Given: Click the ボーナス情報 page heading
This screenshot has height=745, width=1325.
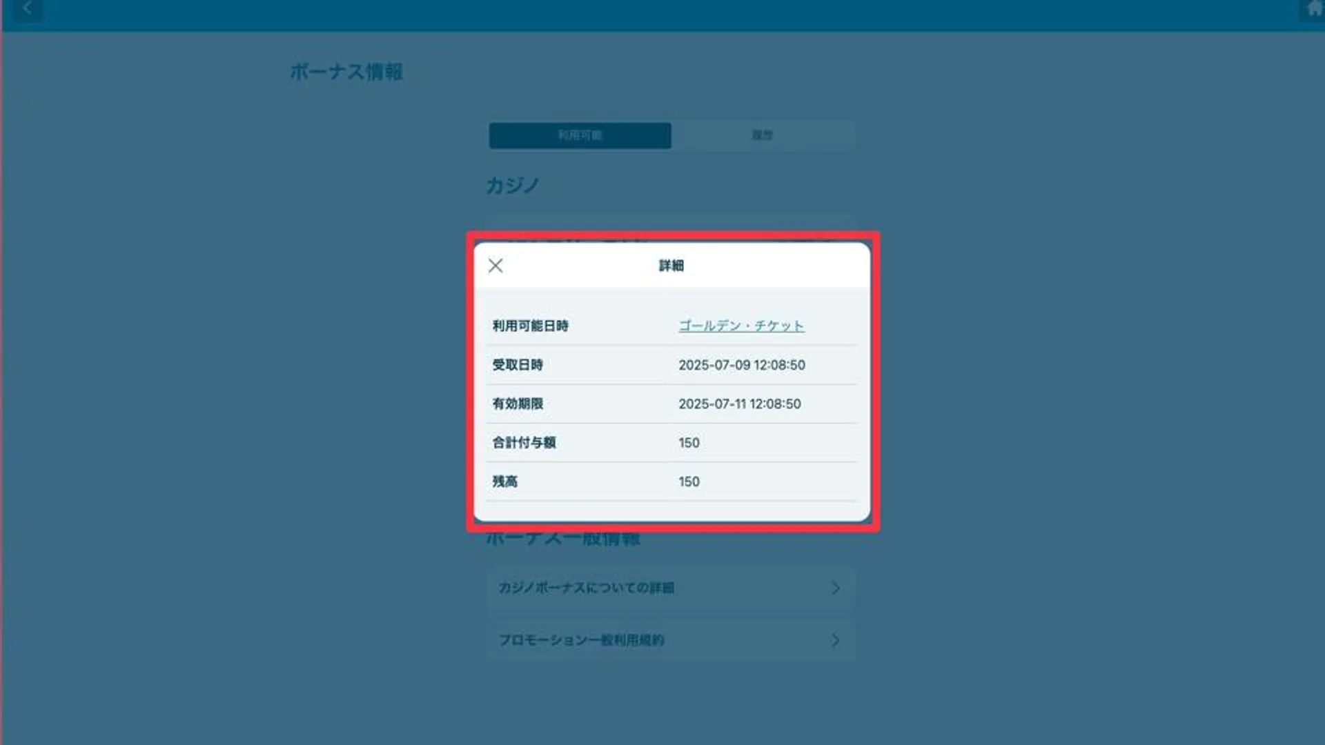Looking at the screenshot, I should (346, 72).
